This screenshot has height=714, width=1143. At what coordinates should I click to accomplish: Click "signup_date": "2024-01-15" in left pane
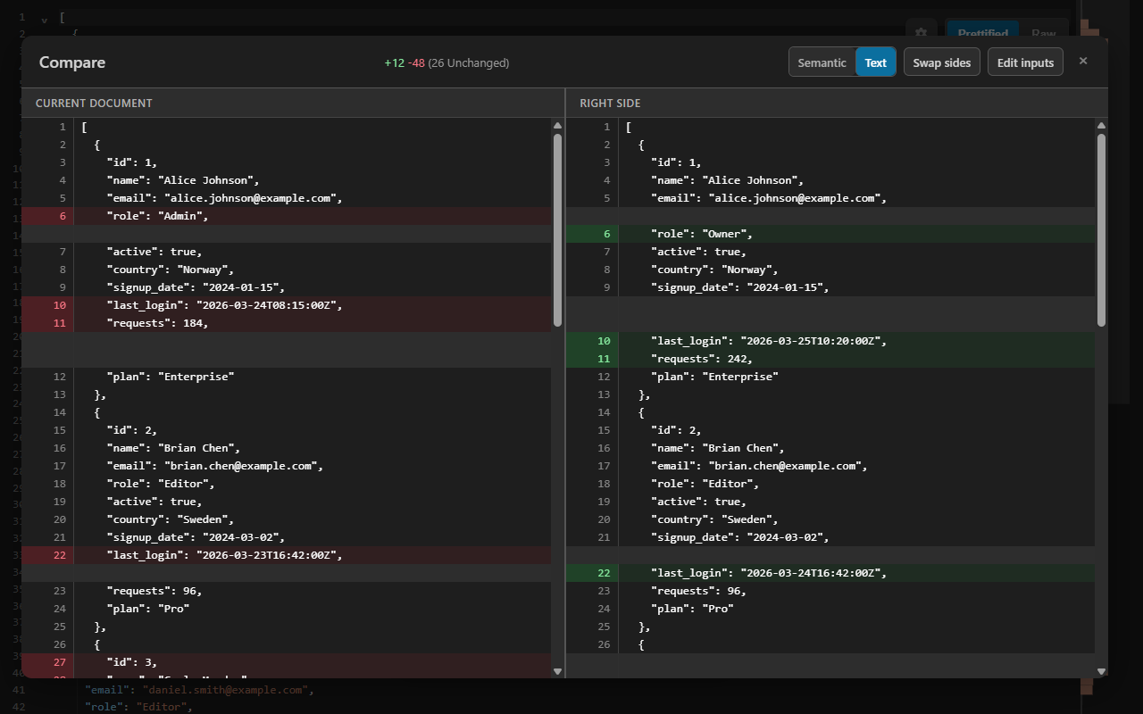tap(196, 287)
